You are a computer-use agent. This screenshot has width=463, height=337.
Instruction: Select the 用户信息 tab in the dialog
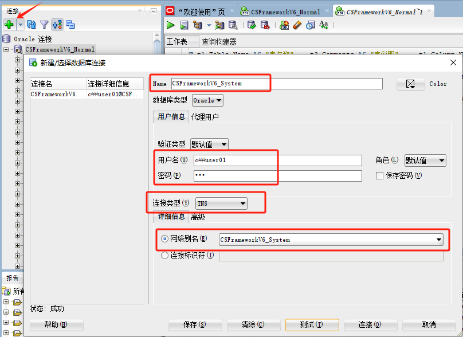click(171, 117)
